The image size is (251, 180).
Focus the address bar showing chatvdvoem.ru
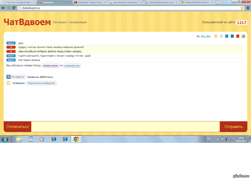coord(128,8)
